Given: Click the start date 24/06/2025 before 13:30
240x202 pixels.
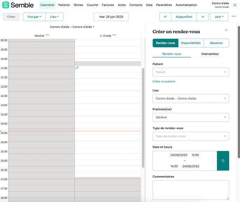Looking at the screenshot, I should tap(179, 155).
